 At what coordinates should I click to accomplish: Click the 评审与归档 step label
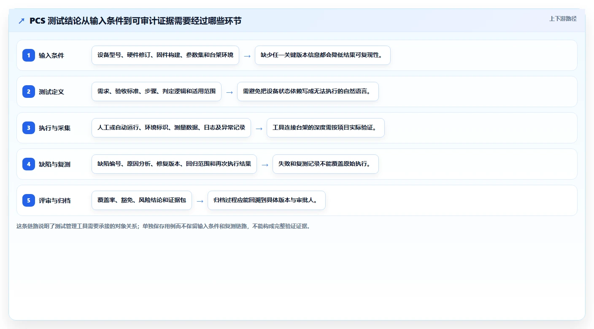point(54,200)
